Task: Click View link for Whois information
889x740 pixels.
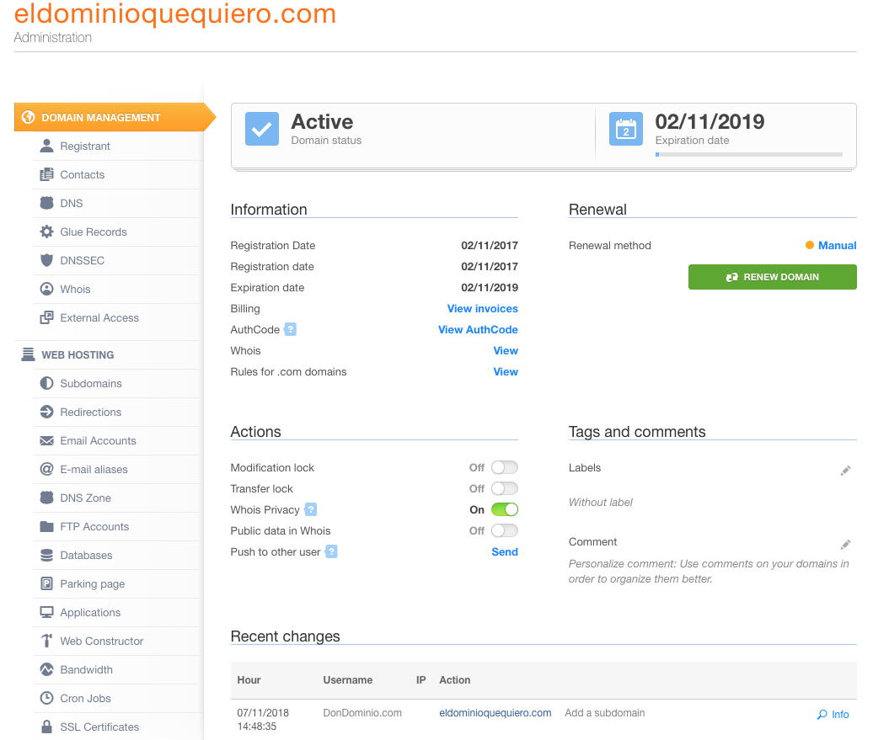Action: tap(506, 350)
